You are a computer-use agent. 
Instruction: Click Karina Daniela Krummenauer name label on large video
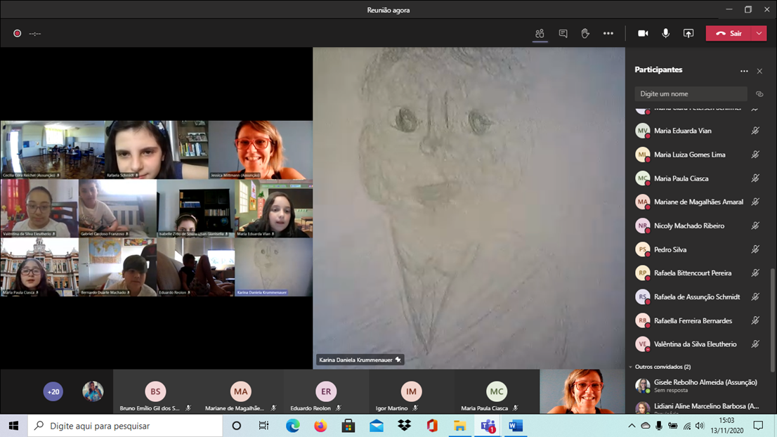point(359,360)
